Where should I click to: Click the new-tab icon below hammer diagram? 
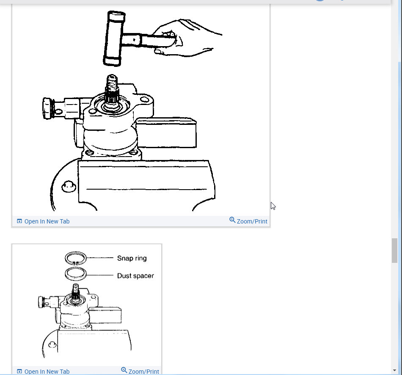[19, 221]
